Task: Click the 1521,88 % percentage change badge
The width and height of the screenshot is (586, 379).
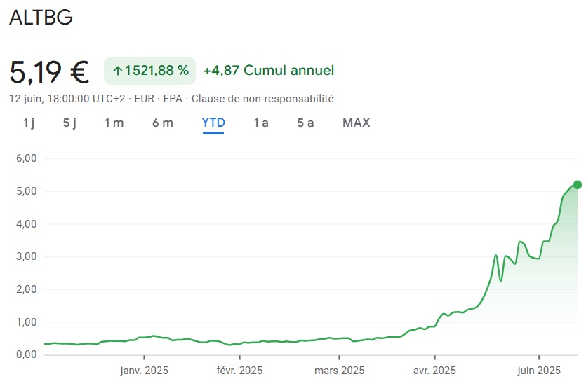Action: [x=150, y=71]
